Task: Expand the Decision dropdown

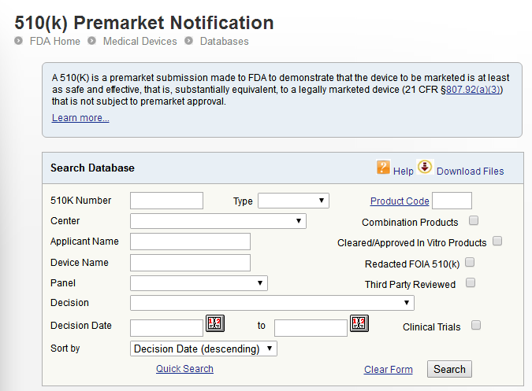Action: pos(272,303)
